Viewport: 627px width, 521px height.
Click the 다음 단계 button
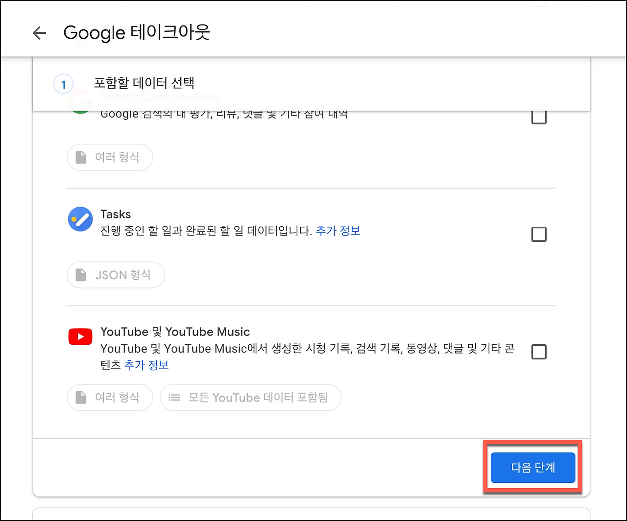click(x=533, y=468)
